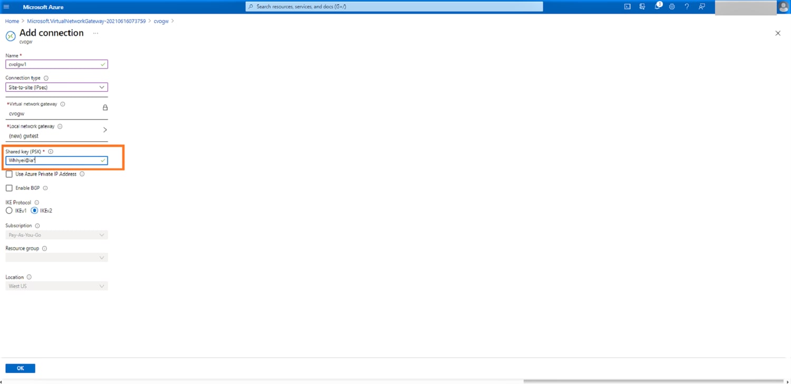Click the info icon next to Shared key (PSK)
791x384 pixels.
click(x=51, y=152)
